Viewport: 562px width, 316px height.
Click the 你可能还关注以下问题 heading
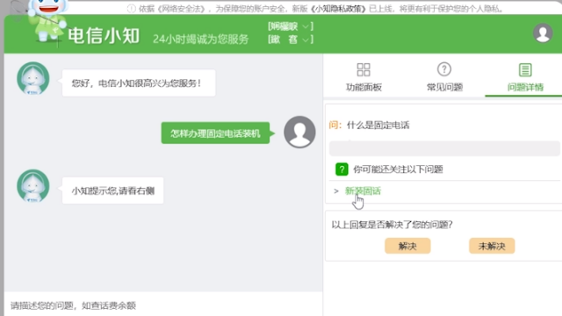(398, 169)
